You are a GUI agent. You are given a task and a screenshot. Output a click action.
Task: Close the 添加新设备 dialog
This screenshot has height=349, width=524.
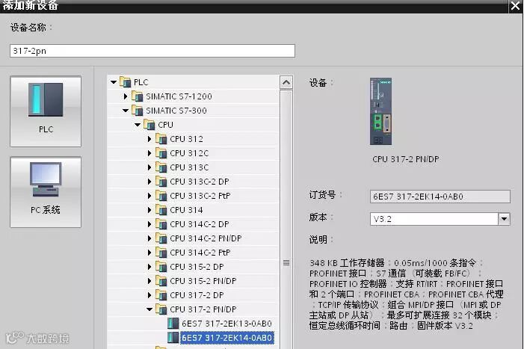(515, 6)
